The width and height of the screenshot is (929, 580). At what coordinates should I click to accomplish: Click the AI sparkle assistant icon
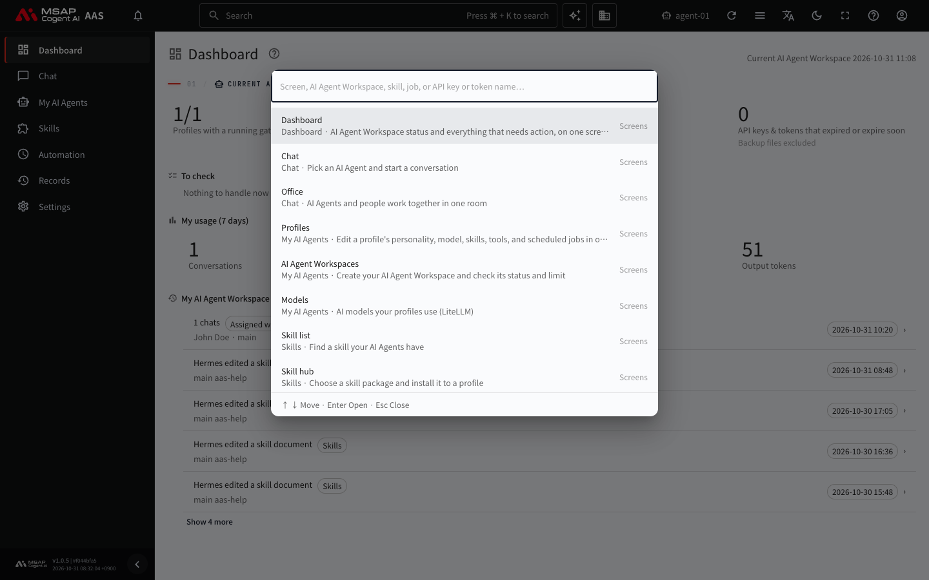(x=575, y=15)
